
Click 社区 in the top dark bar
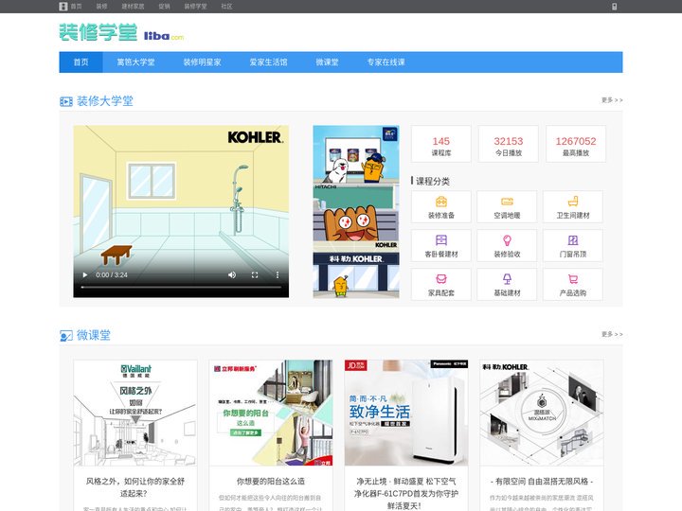click(226, 7)
